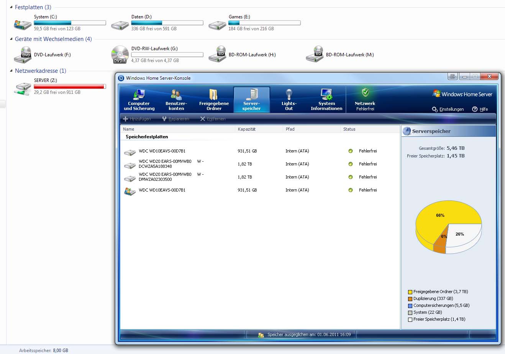Collapse the Festplatten group

pos(11,7)
